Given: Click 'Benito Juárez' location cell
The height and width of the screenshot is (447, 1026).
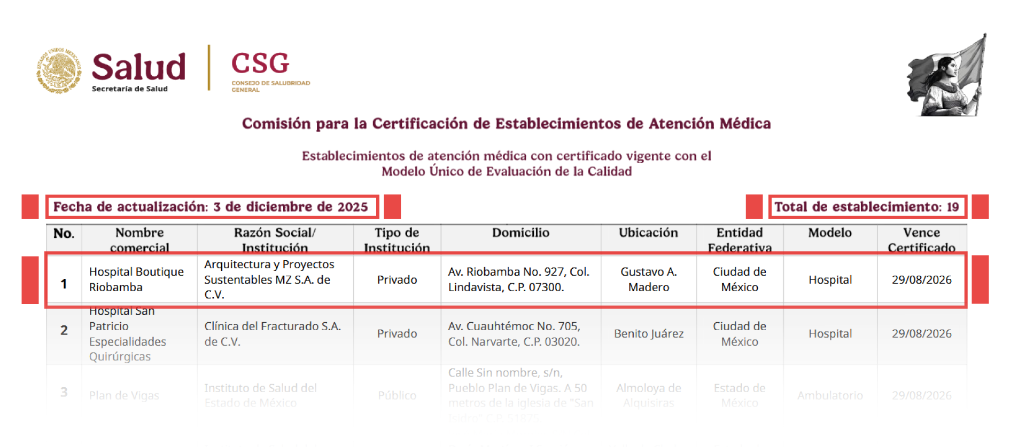Looking at the screenshot, I should pos(649,334).
